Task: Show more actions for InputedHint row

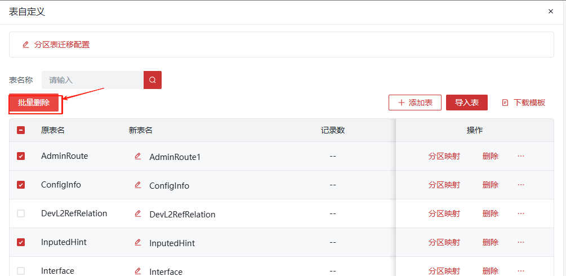Action: tap(520, 242)
